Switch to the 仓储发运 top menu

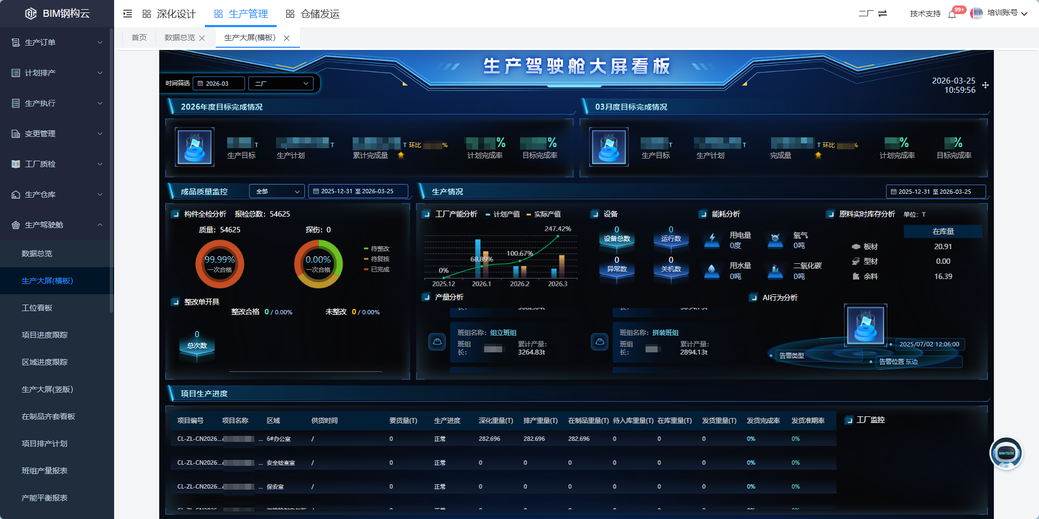(x=312, y=14)
